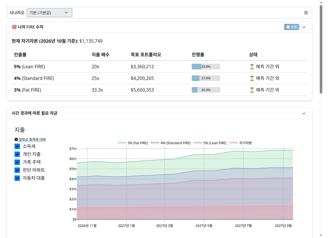Image resolution: width=330 pixels, height=238 pixels.
Task: Click hourglass icon in the Standard FIRE row
Action: (252, 78)
